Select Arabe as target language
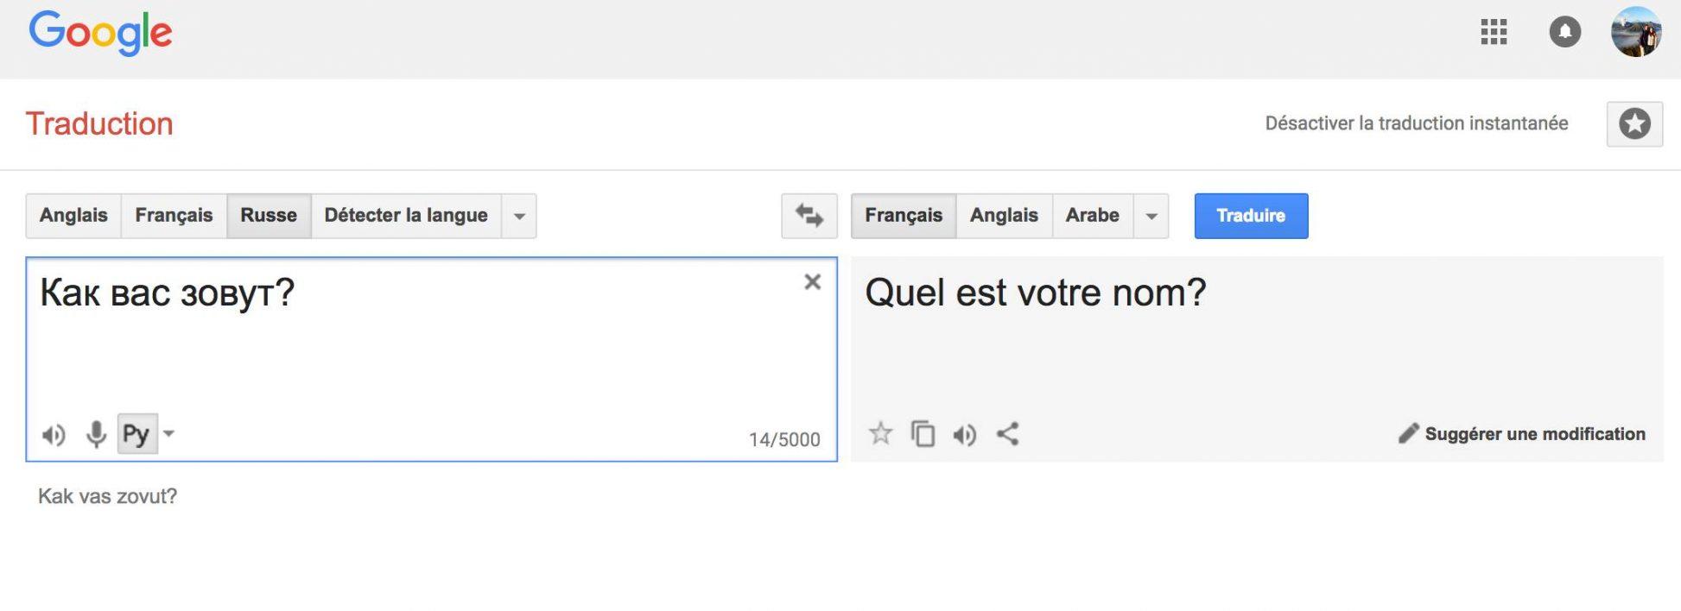Image resolution: width=1681 pixels, height=611 pixels. tap(1093, 216)
